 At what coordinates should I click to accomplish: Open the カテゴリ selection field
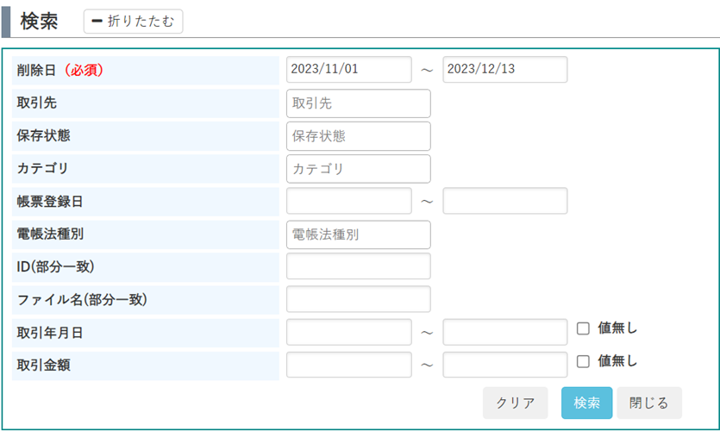tap(358, 169)
